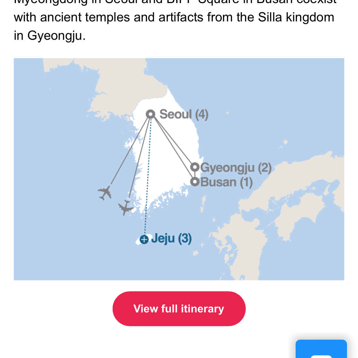Click the Jeju (3) optional stop label
The width and height of the screenshot is (358, 358).
(x=171, y=239)
